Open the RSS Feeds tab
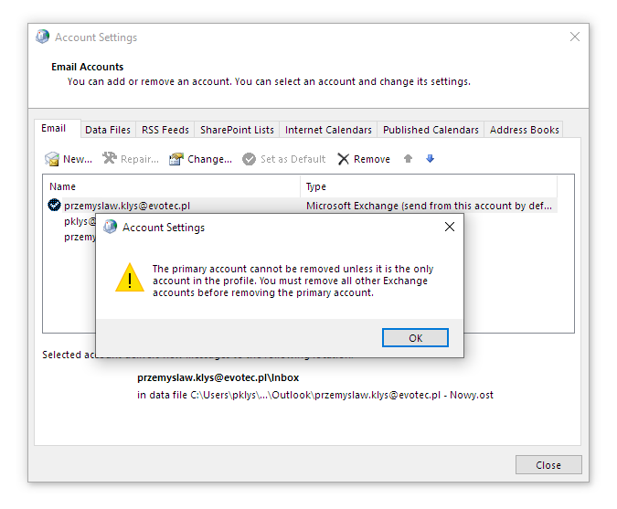 (x=165, y=130)
